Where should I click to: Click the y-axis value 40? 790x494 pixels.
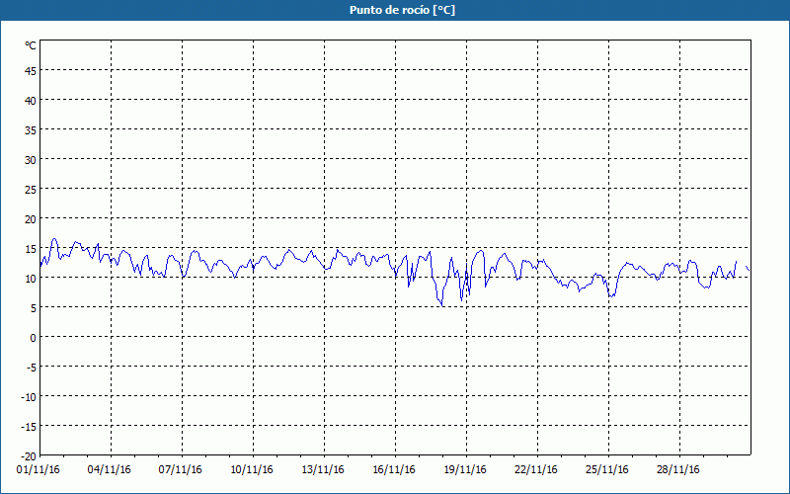pos(31,101)
